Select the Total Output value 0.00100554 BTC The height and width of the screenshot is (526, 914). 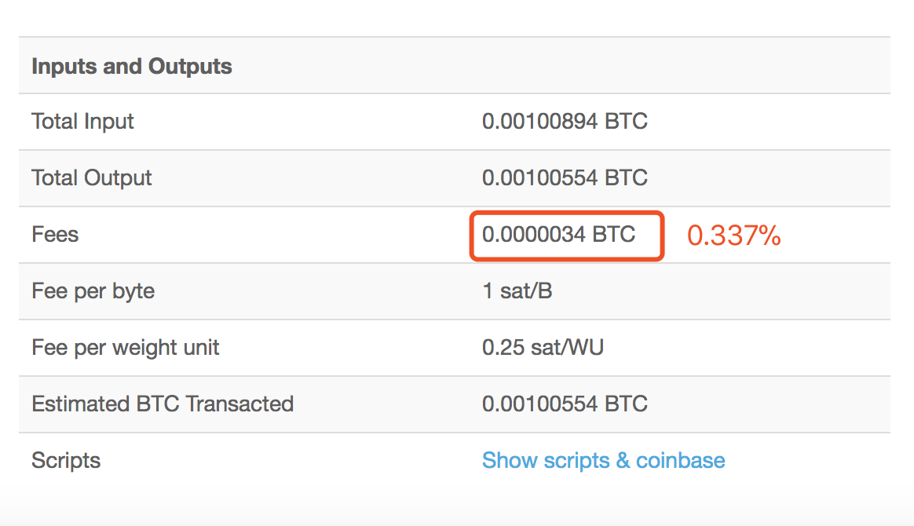point(565,177)
